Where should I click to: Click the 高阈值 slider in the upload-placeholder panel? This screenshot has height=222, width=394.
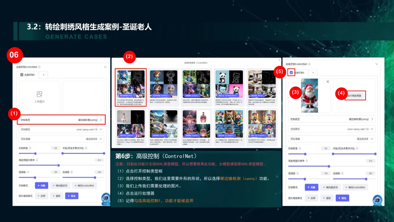[84, 177]
